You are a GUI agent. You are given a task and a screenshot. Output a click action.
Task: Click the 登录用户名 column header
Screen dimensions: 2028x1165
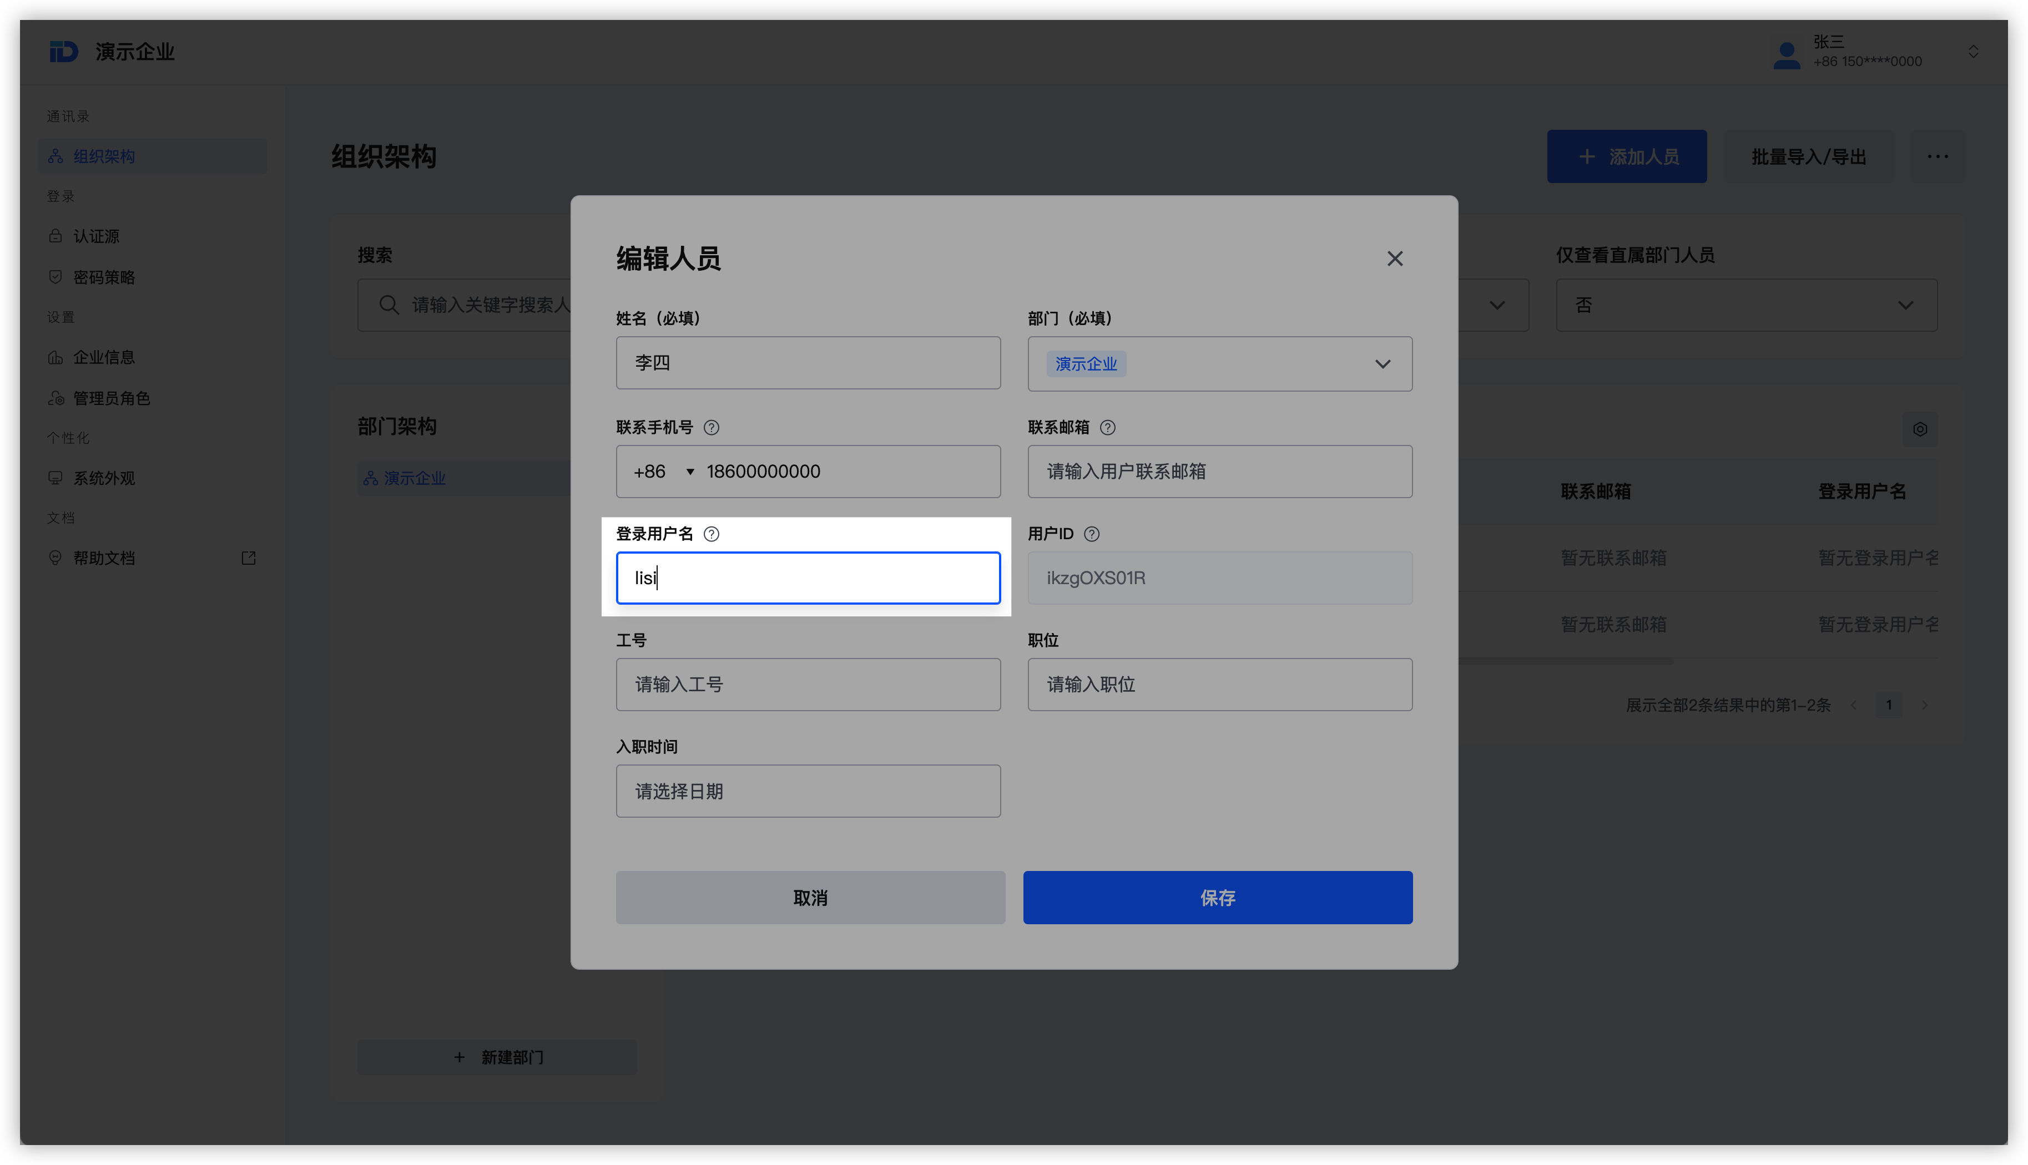click(x=1861, y=492)
